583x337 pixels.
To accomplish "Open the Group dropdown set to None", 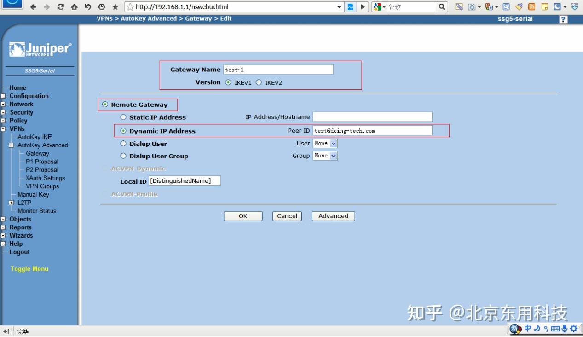I will tap(325, 156).
